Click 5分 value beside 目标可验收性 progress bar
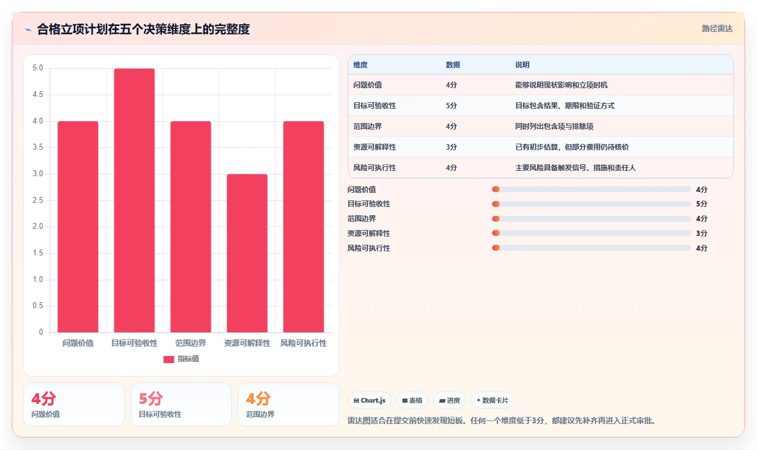 click(702, 204)
